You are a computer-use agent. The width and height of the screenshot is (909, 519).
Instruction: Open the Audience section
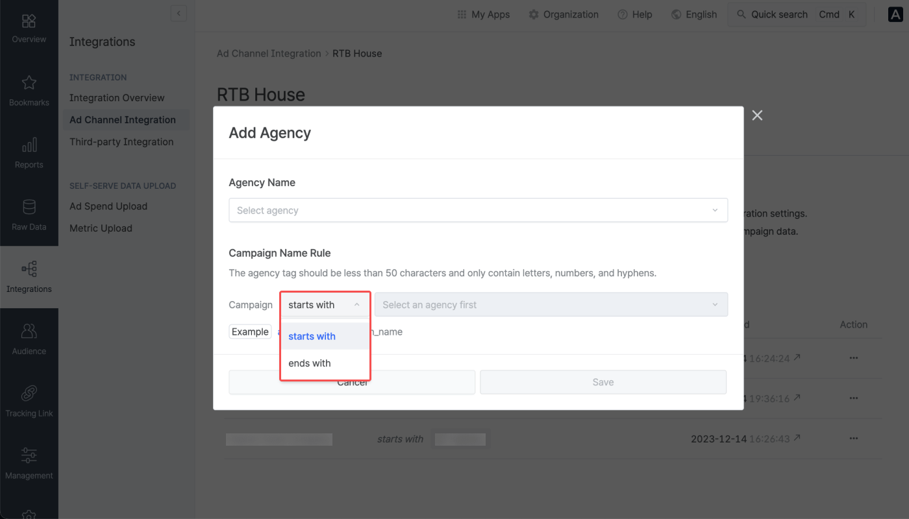pos(29,339)
